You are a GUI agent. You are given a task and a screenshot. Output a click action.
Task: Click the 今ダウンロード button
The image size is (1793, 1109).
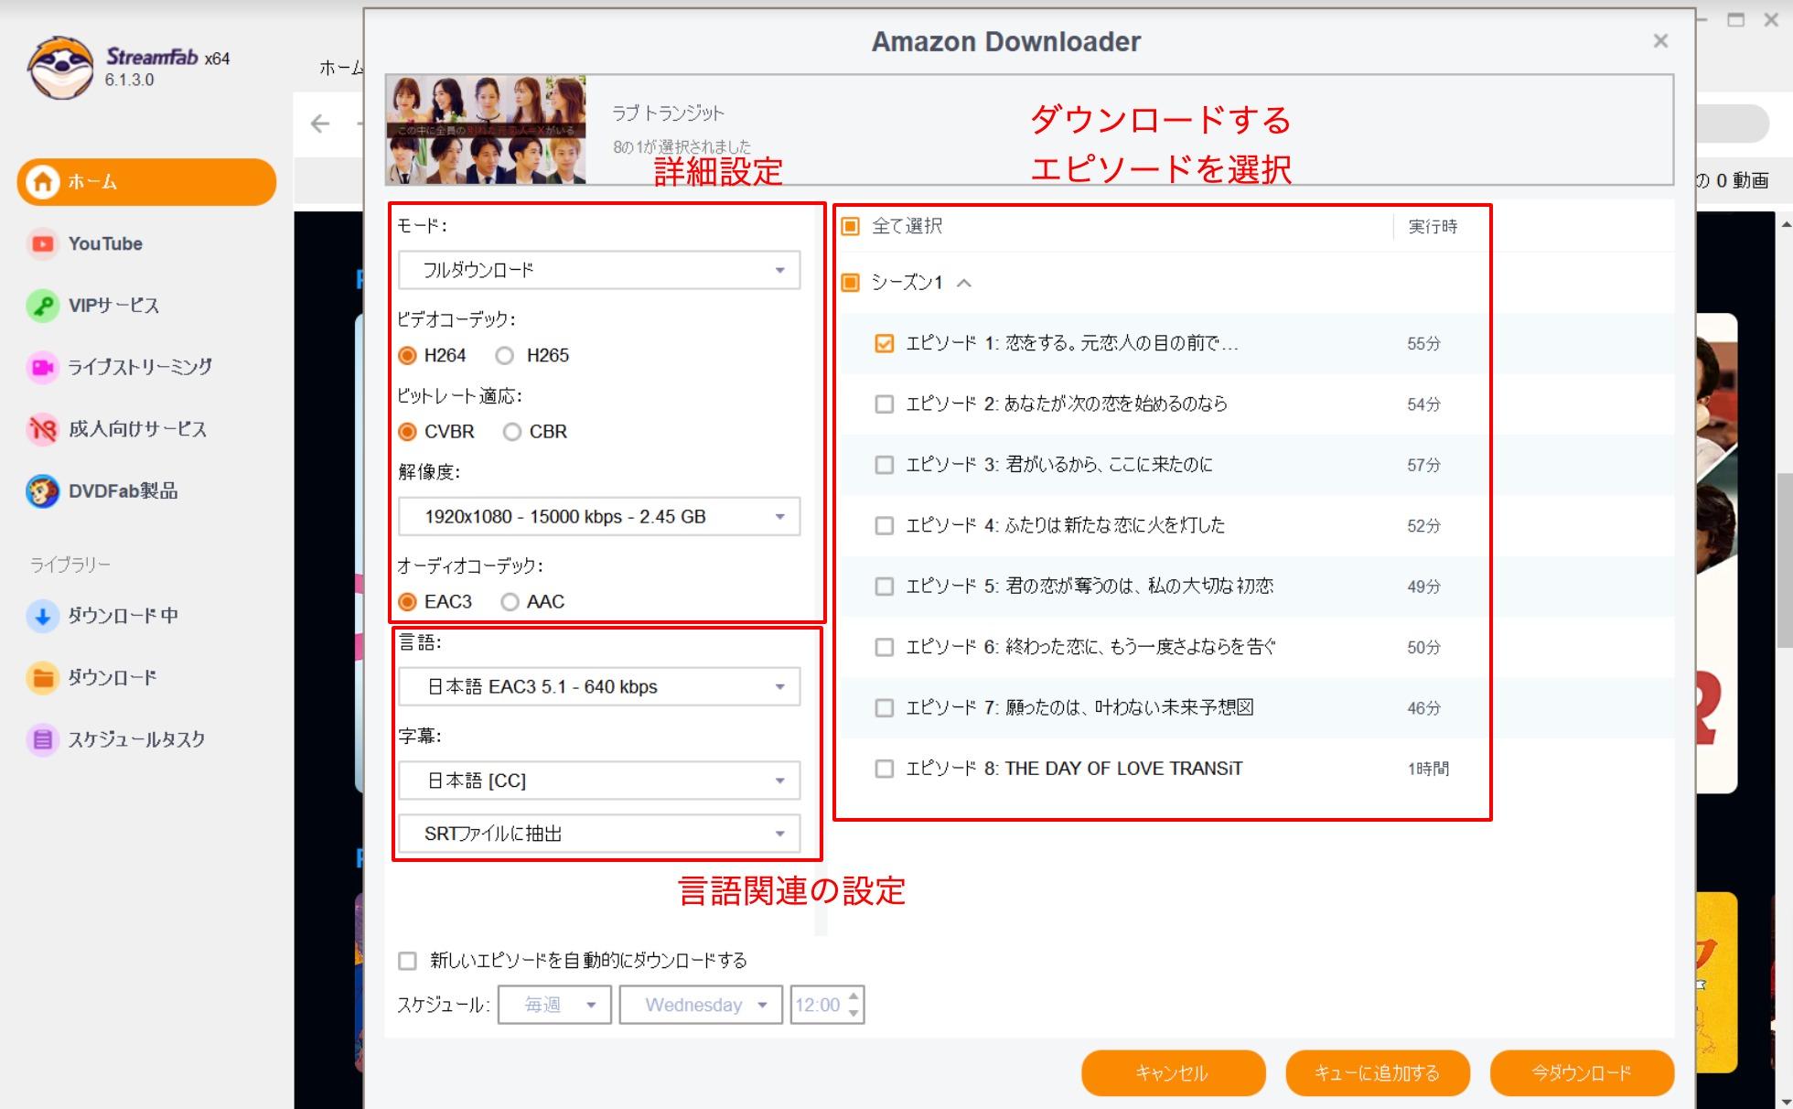point(1582,1072)
